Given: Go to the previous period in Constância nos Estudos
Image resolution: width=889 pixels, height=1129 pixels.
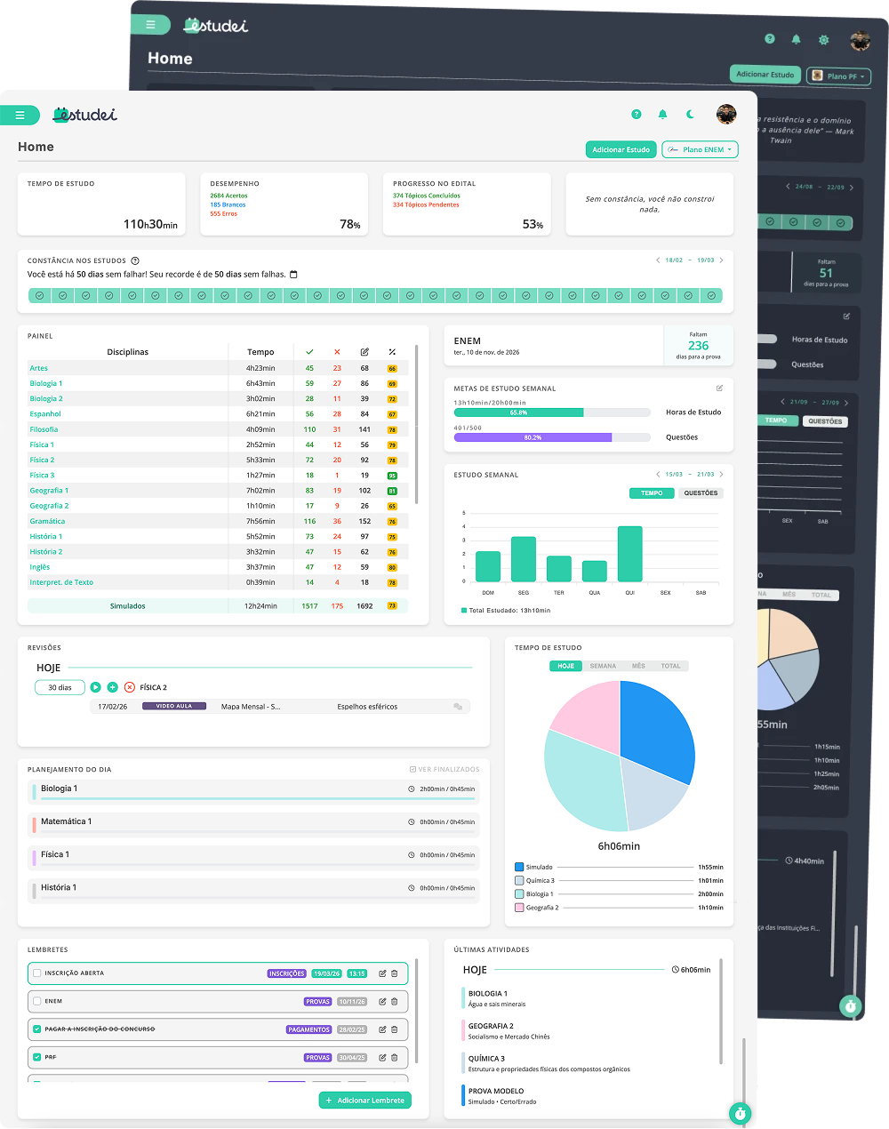Looking at the screenshot, I should pyautogui.click(x=658, y=260).
